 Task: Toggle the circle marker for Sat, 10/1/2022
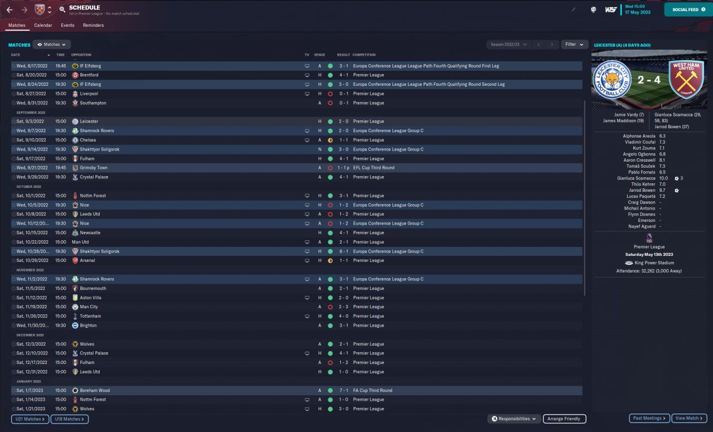pos(13,196)
